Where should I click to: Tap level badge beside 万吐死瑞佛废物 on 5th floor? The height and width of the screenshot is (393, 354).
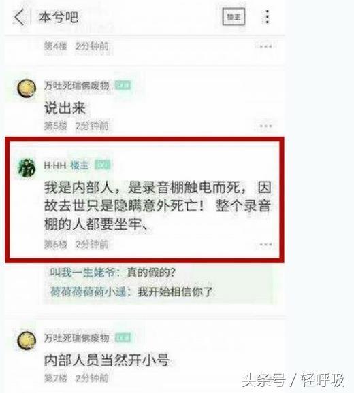click(123, 85)
